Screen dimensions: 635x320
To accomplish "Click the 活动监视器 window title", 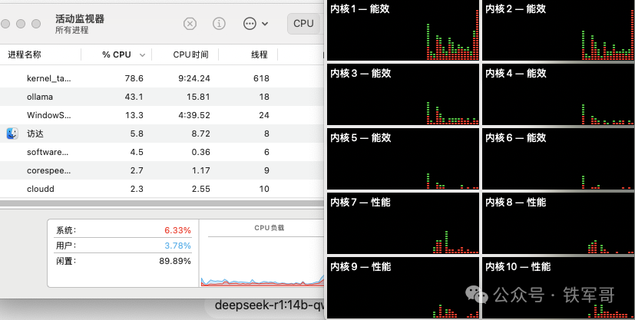I will (x=80, y=18).
